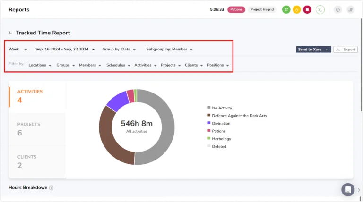
Task: Click the small arrow right of chat bubble
Action: [x=359, y=190]
